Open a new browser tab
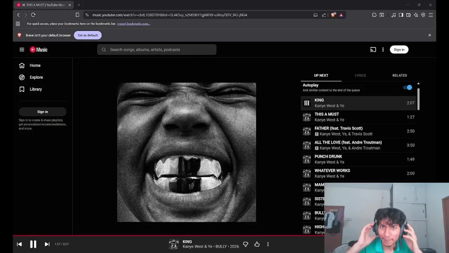The image size is (449, 253). click(x=79, y=5)
